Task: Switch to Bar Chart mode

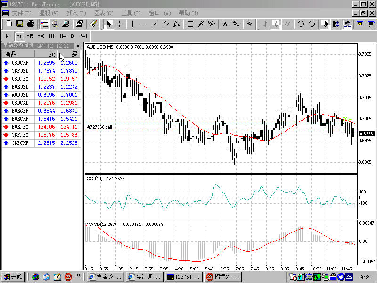Action: click(x=265, y=24)
